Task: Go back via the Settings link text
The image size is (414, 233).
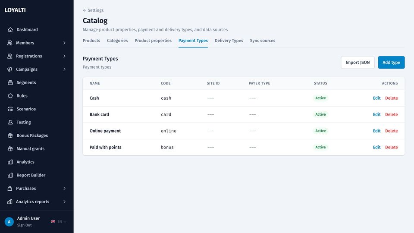Action: 96,10
